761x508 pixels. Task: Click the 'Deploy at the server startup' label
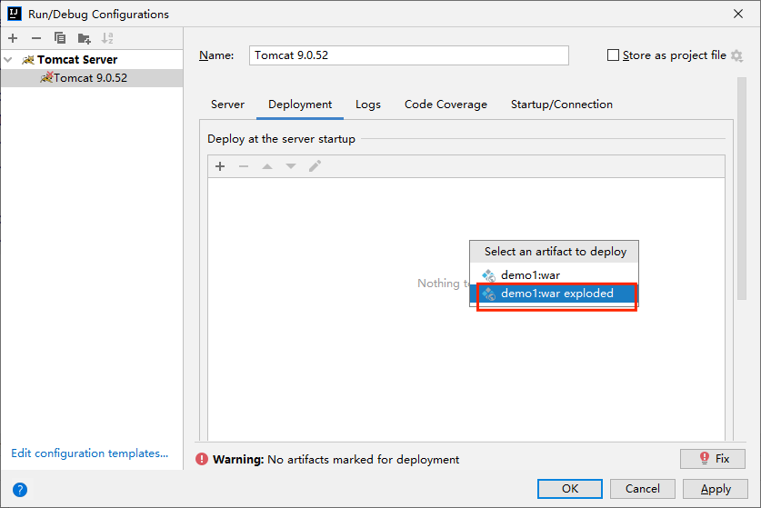(x=281, y=139)
